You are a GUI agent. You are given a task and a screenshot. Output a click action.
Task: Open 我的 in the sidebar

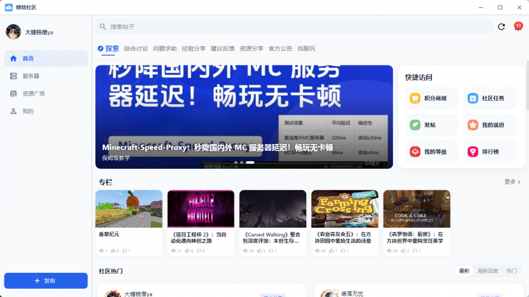[x=46, y=111]
